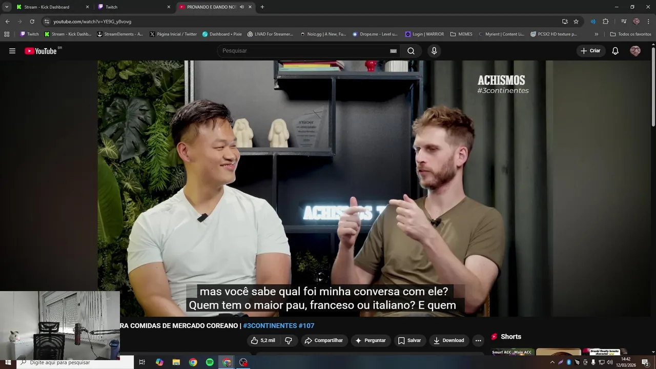Open Task View on the taskbar
The height and width of the screenshot is (369, 656).
(142, 362)
